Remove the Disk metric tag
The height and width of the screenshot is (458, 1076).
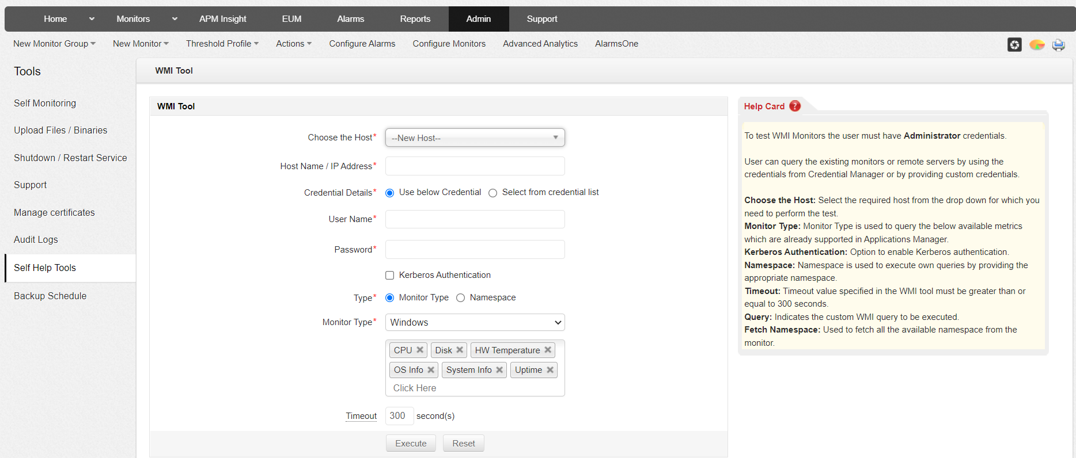pyautogui.click(x=460, y=350)
